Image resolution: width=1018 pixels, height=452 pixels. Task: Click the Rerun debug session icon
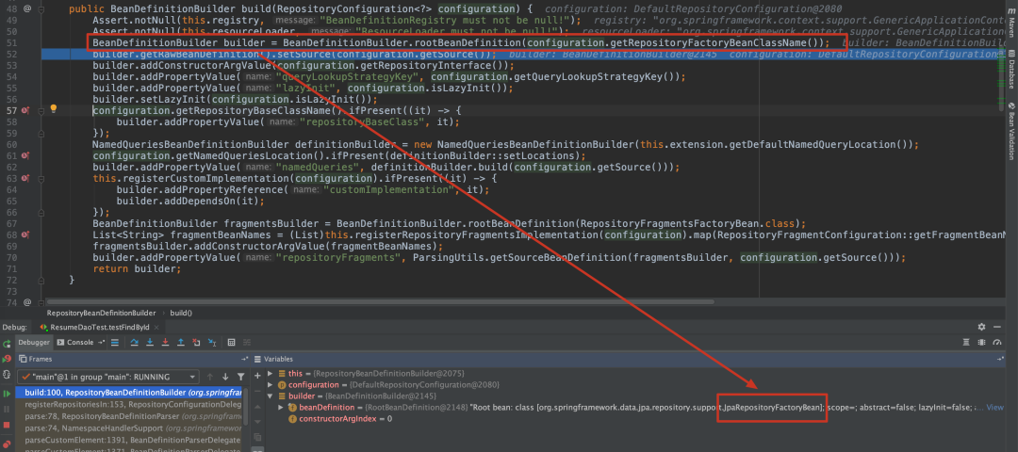click(x=7, y=344)
